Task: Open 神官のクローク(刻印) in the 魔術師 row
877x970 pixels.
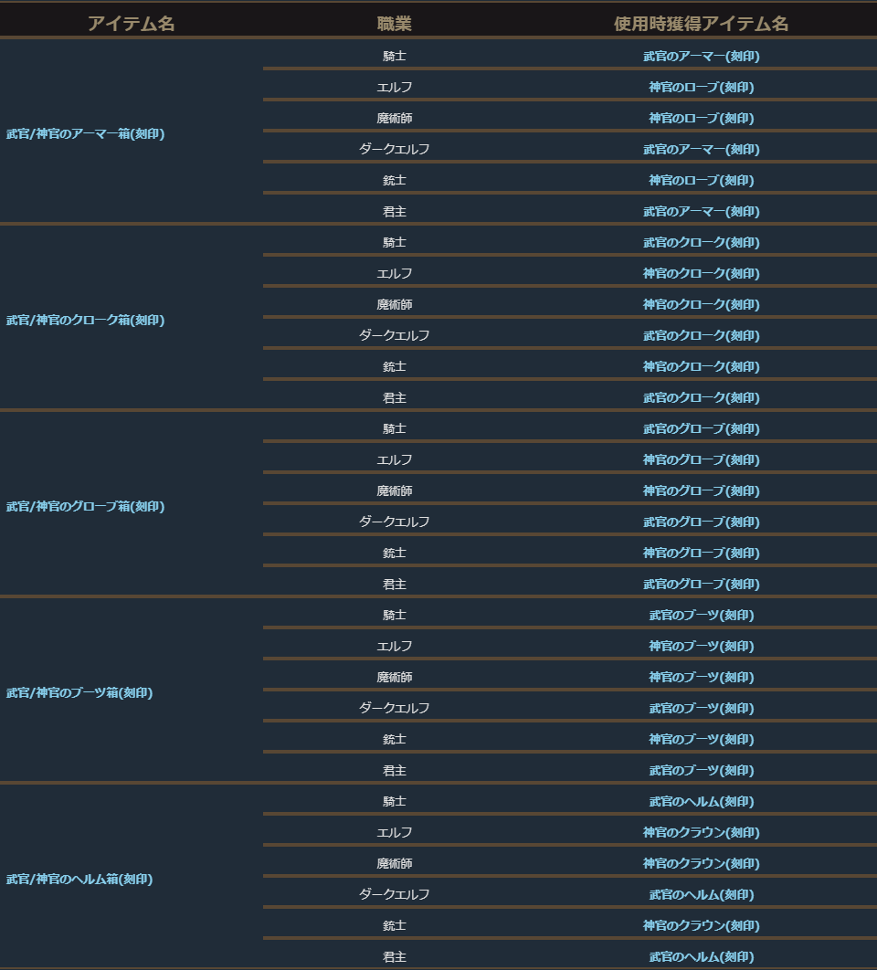Action: (x=701, y=305)
